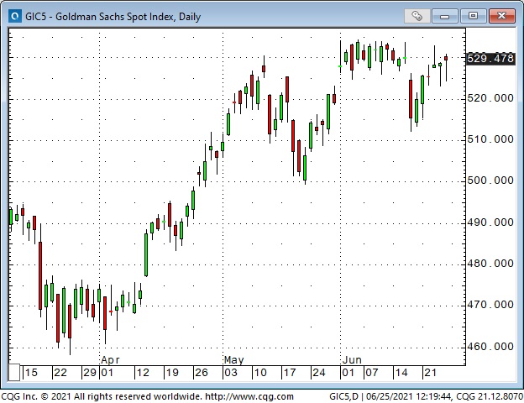Click the date label 07 on time axis
Image resolution: width=524 pixels, height=403 pixels.
coord(372,373)
